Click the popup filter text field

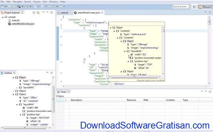(136, 24)
